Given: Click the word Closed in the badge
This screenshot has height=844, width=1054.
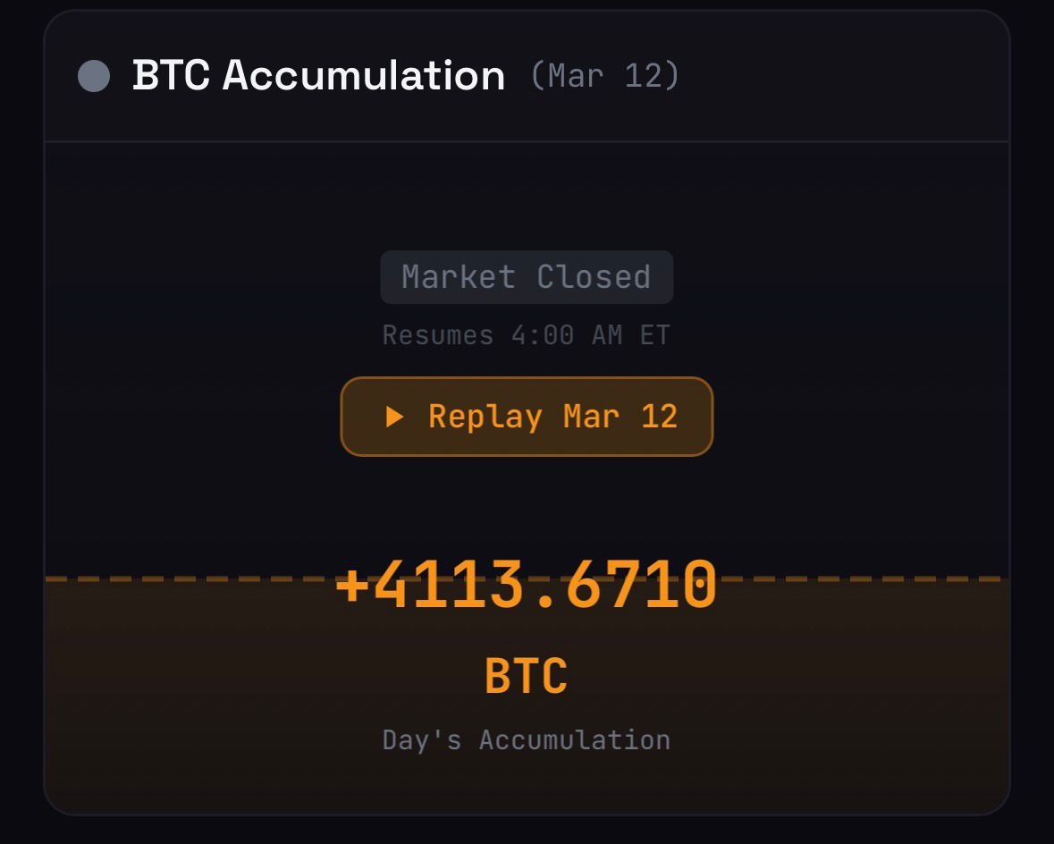Looking at the screenshot, I should pyautogui.click(x=594, y=277).
